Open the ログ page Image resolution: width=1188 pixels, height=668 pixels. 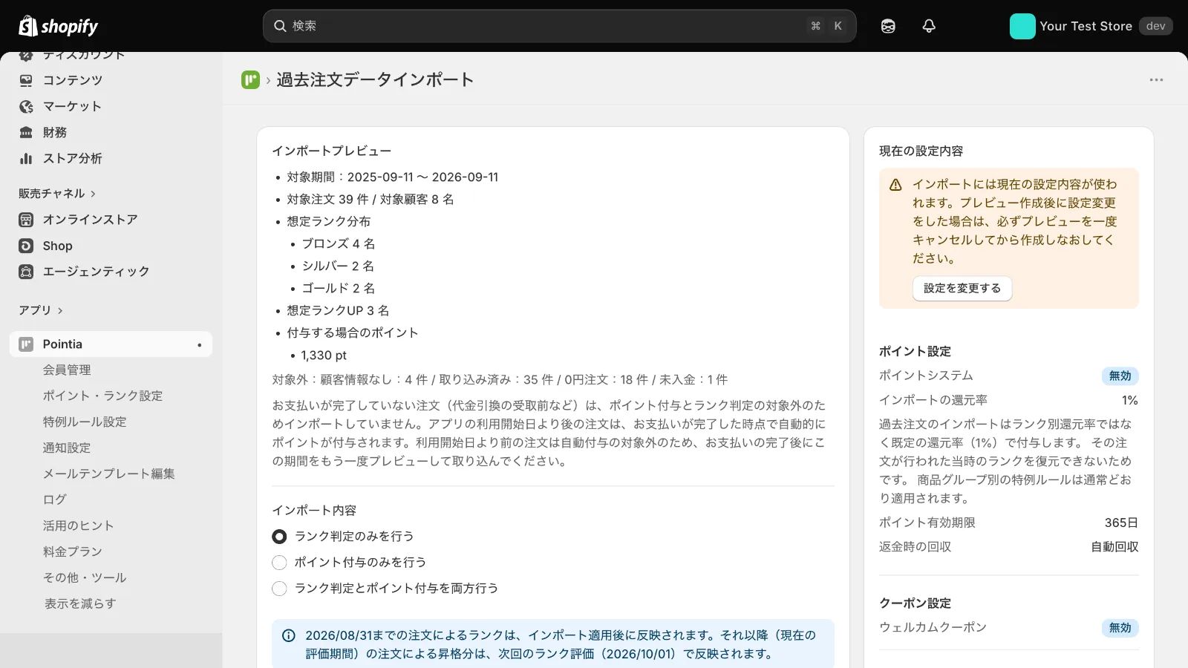pyautogui.click(x=55, y=500)
